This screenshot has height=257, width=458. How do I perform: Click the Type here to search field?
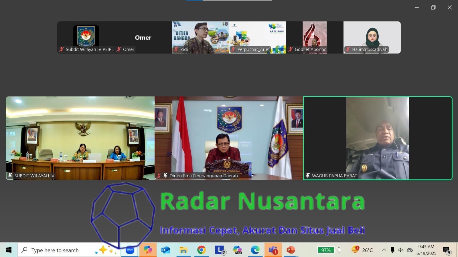[57, 250]
